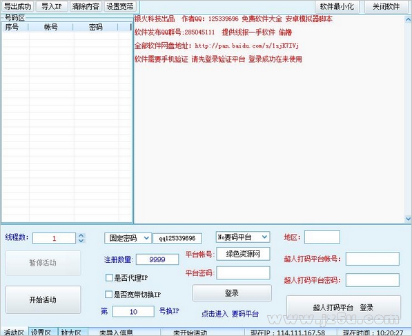Click 关闭软件 to close software

click(386, 7)
